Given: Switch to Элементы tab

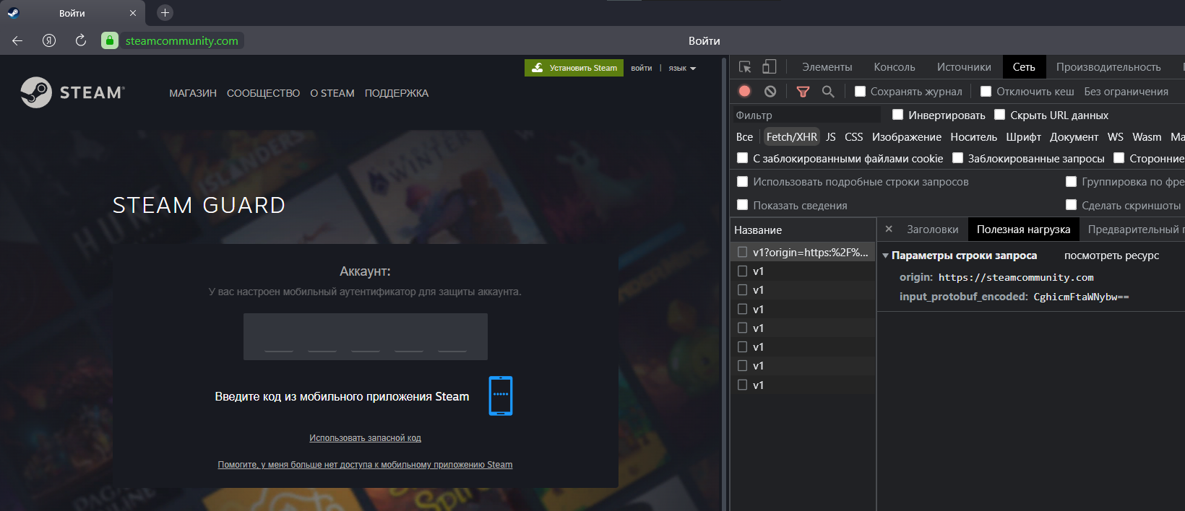Looking at the screenshot, I should (x=827, y=67).
